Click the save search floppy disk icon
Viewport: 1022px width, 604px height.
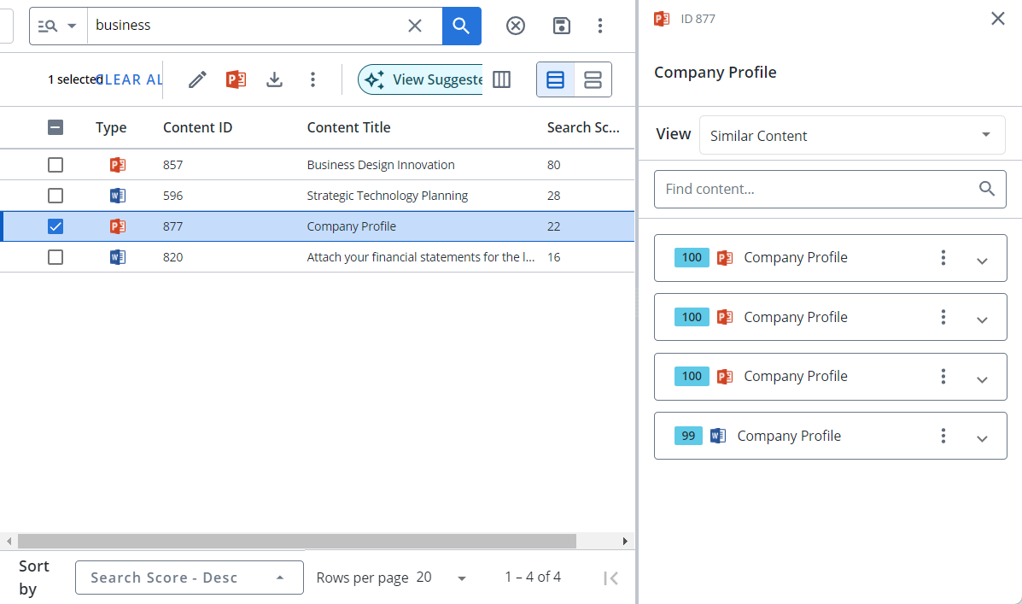pos(561,26)
